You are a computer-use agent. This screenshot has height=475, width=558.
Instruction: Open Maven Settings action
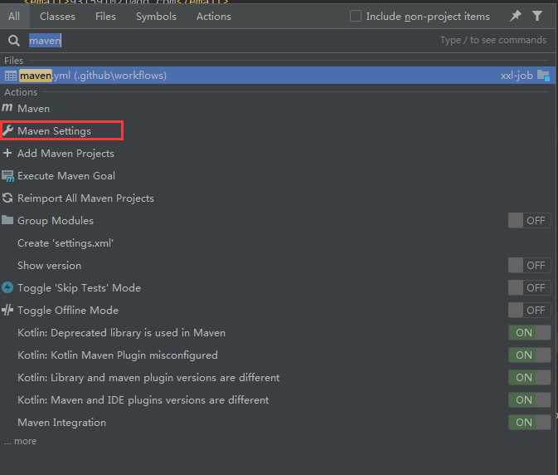coord(278,131)
